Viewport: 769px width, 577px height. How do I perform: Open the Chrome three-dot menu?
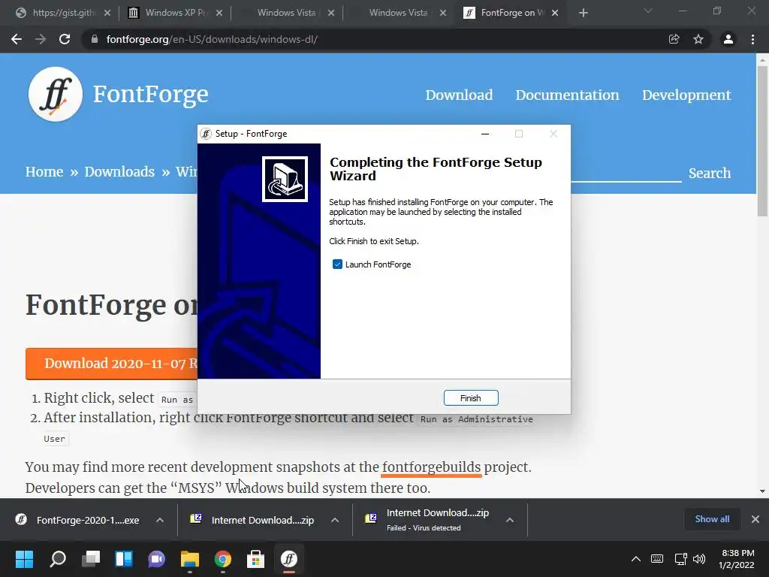pyautogui.click(x=752, y=39)
